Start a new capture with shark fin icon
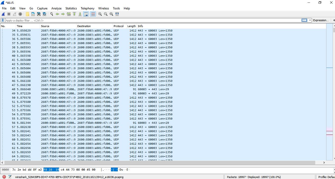This screenshot has height=179, width=335. (3, 14)
